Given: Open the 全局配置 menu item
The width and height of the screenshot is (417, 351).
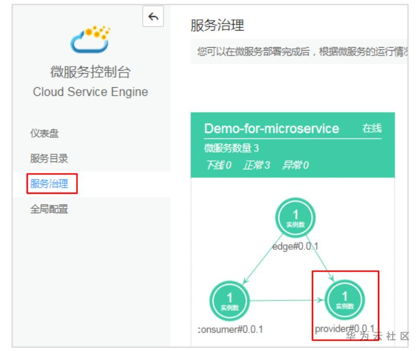Looking at the screenshot, I should [49, 209].
